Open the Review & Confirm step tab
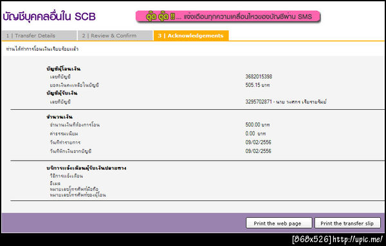The height and width of the screenshot is (246, 386). [x=115, y=35]
